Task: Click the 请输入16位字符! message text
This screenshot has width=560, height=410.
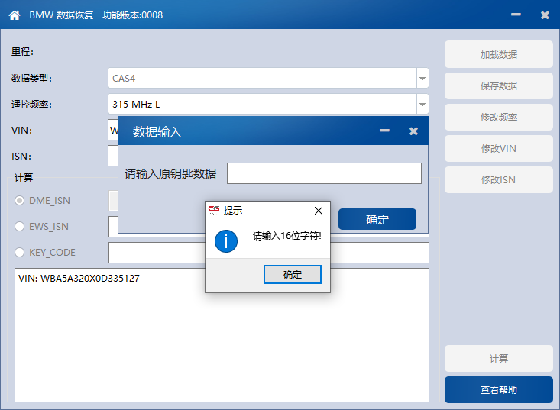Action: click(287, 235)
